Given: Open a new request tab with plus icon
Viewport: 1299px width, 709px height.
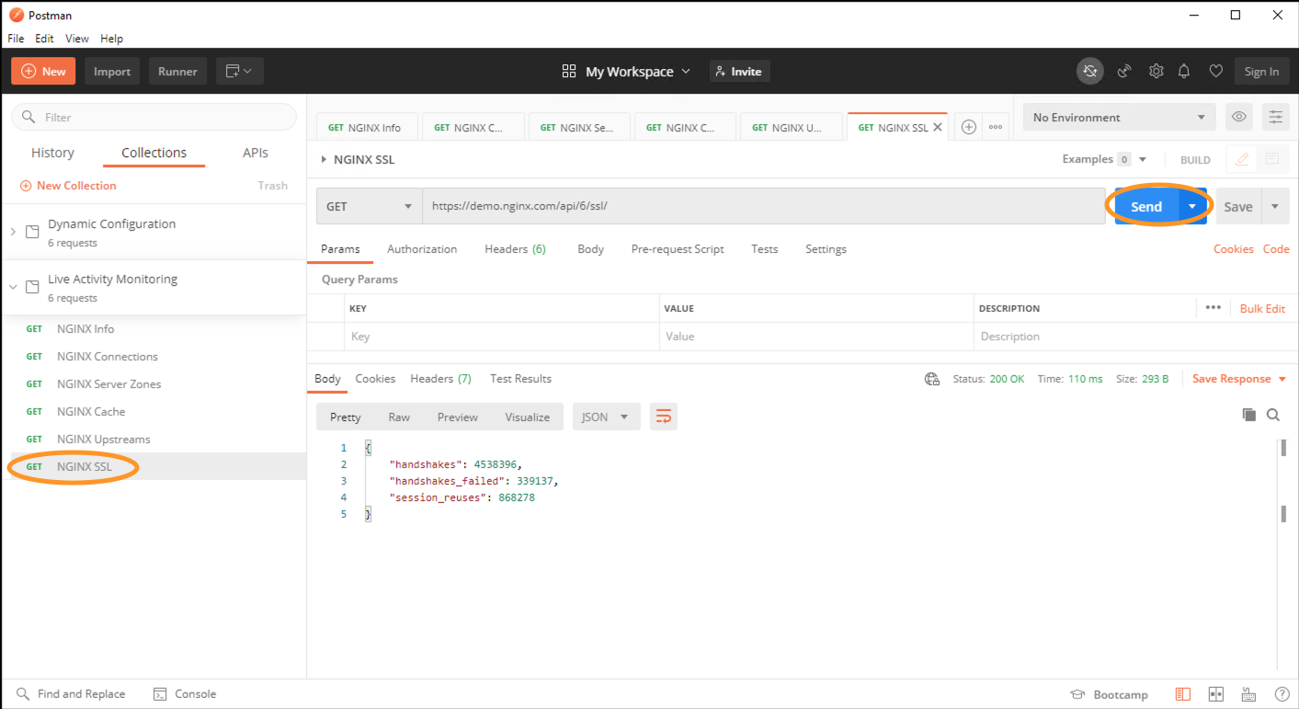Looking at the screenshot, I should [x=968, y=128].
